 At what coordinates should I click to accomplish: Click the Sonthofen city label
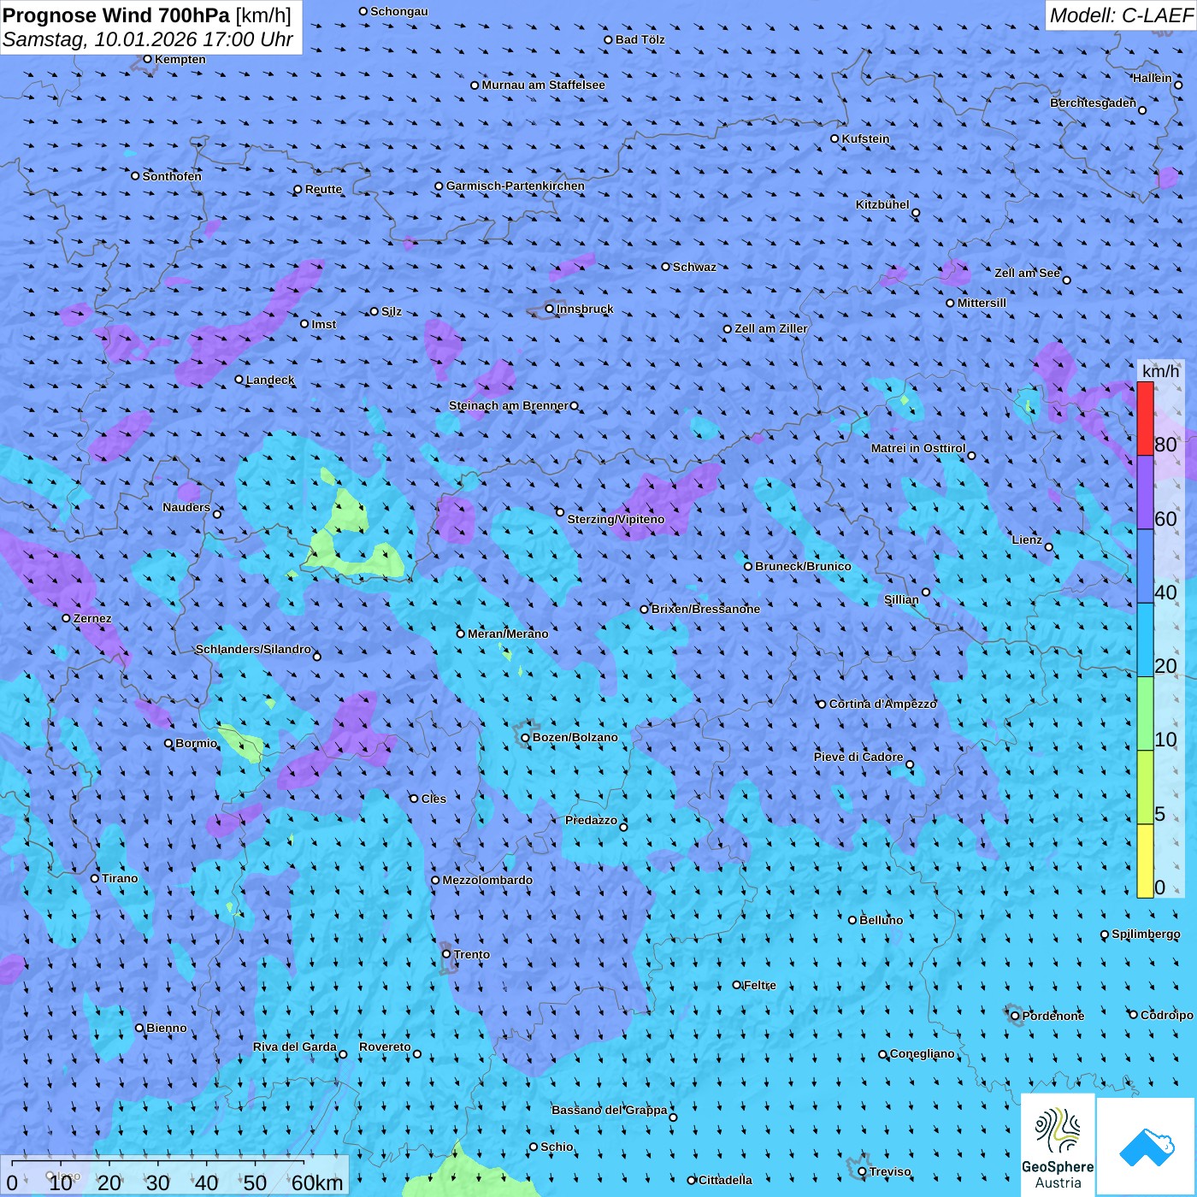pyautogui.click(x=172, y=176)
